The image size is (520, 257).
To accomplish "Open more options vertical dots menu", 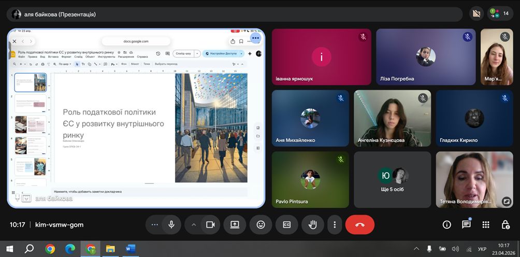I will pos(335,224).
